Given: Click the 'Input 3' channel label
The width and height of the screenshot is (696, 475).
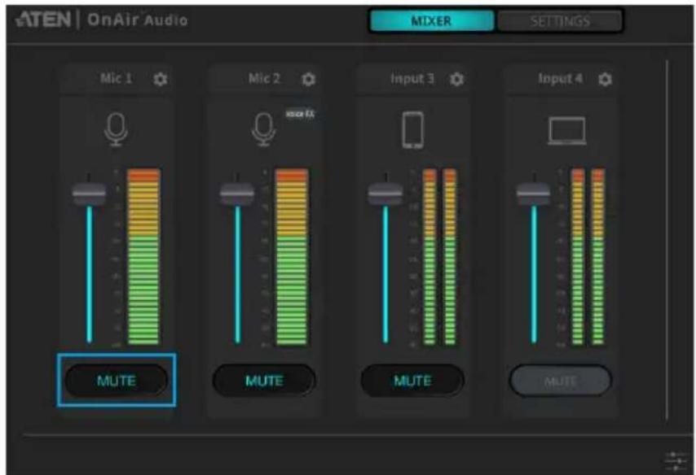Looking at the screenshot, I should (412, 78).
